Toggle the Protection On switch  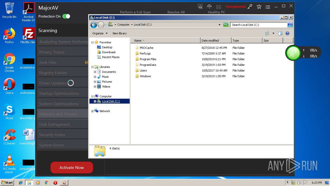click(x=66, y=16)
